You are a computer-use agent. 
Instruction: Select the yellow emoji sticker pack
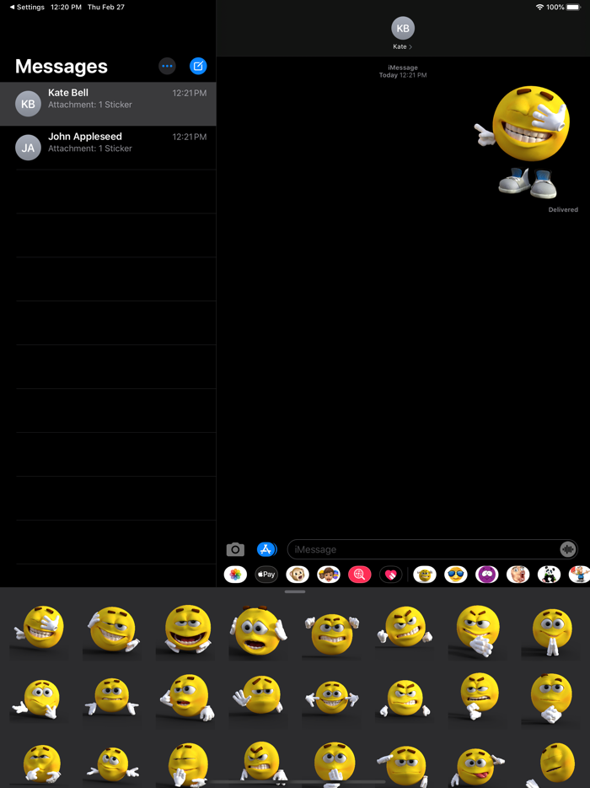(424, 574)
